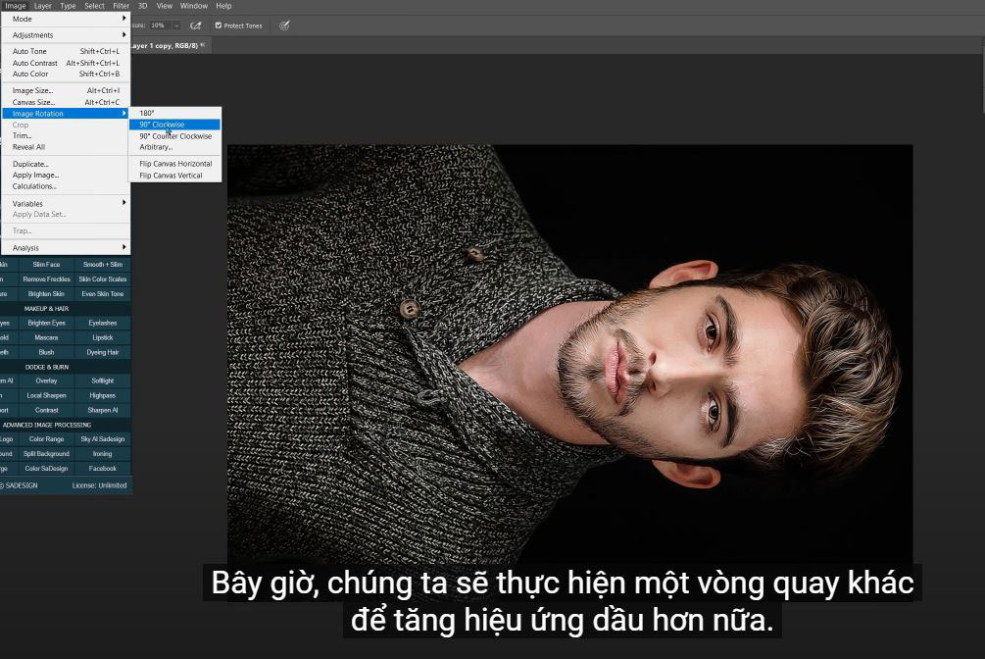985x659 pixels.
Task: Select 90° Counter Clockwise rotation
Action: pos(174,136)
